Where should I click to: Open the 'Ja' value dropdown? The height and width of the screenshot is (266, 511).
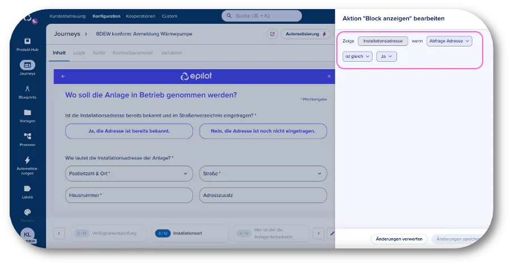(386, 56)
